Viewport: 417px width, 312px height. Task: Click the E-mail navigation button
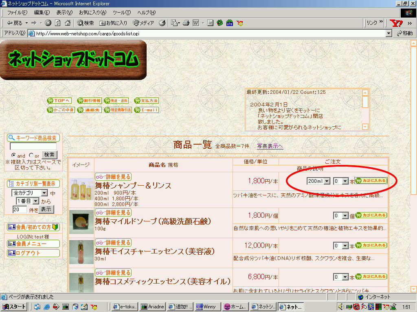(x=146, y=110)
